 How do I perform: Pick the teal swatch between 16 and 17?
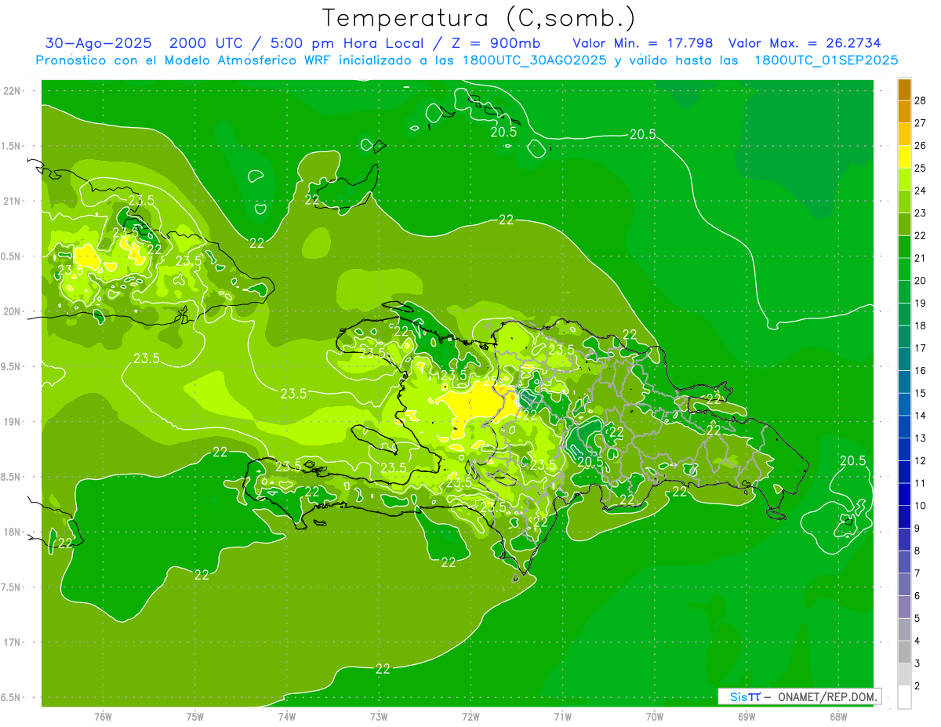[904, 360]
